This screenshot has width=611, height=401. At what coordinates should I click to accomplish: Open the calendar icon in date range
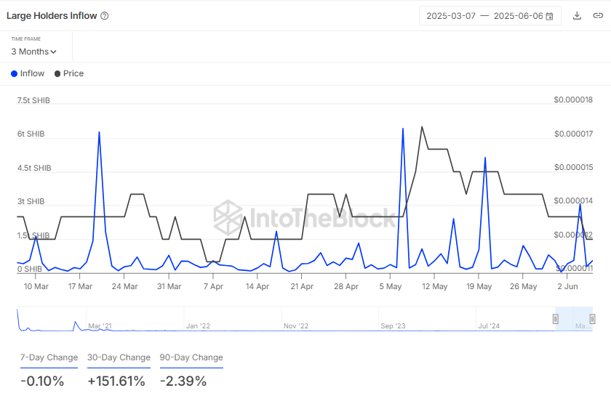pos(549,16)
